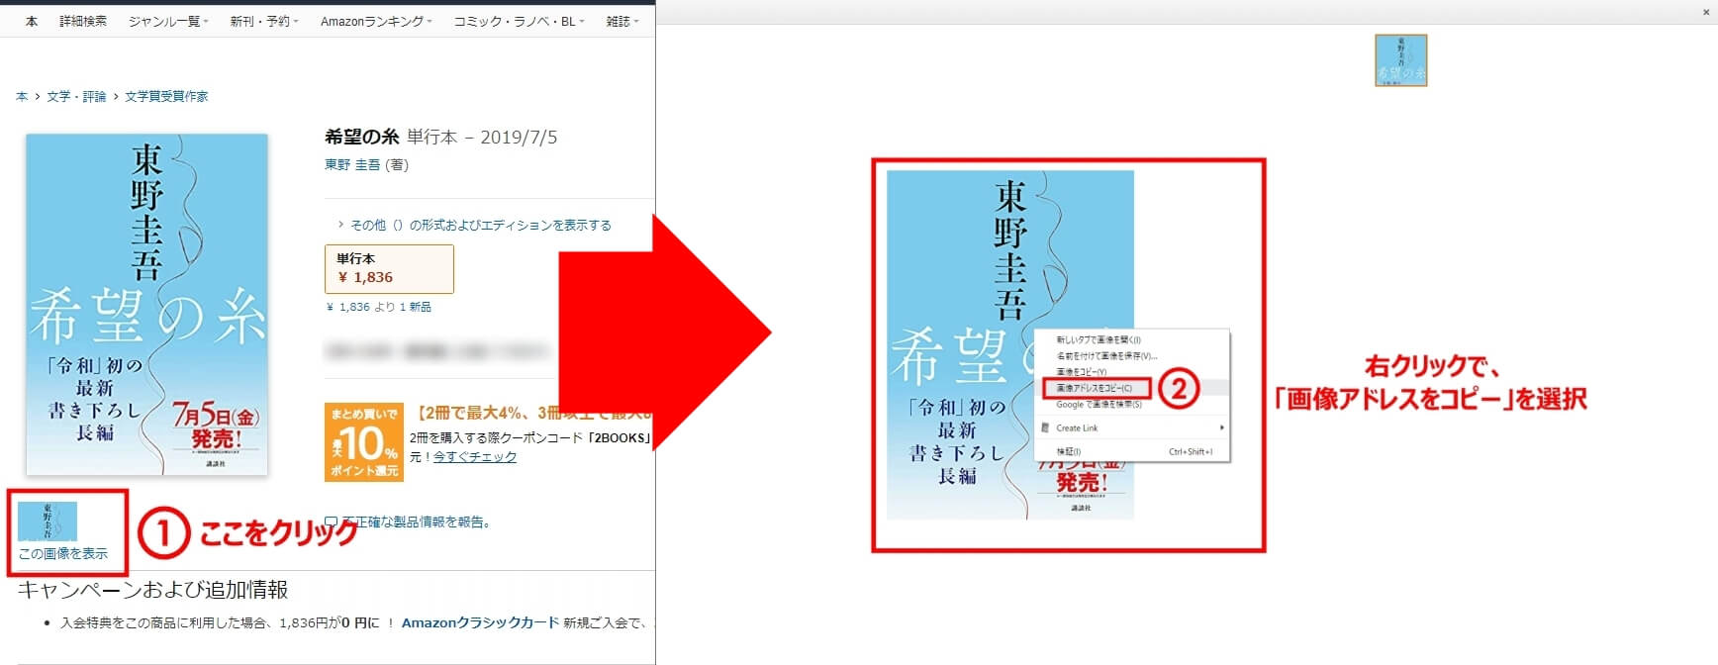Select the 単行本 ¥1,836 format button
1718x665 pixels.
(389, 268)
